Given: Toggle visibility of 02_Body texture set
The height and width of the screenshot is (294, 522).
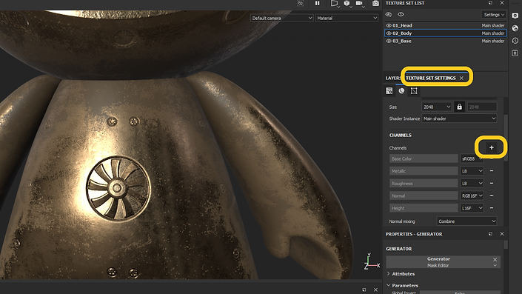Looking at the screenshot, I should [x=389, y=33].
